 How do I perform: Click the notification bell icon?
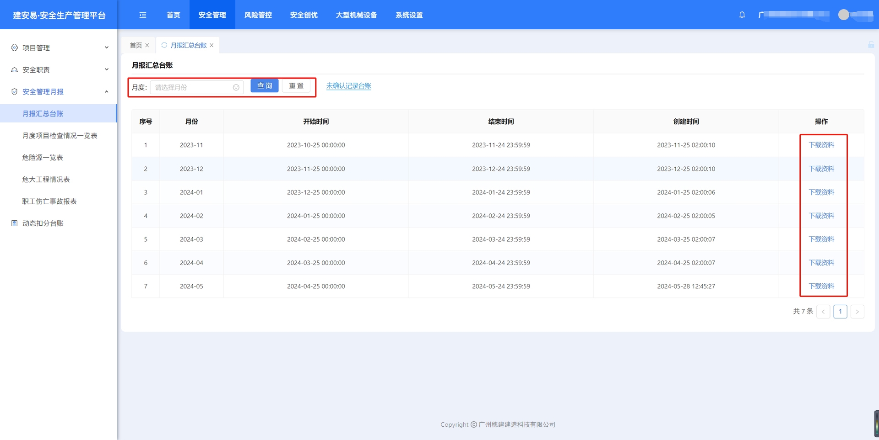[742, 15]
